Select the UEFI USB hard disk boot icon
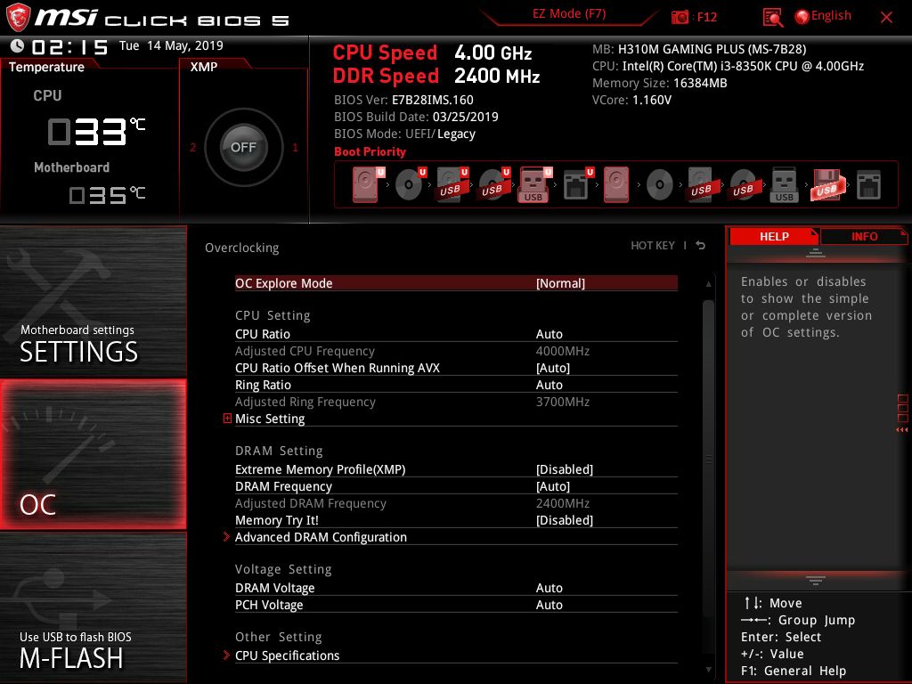 pos(452,184)
